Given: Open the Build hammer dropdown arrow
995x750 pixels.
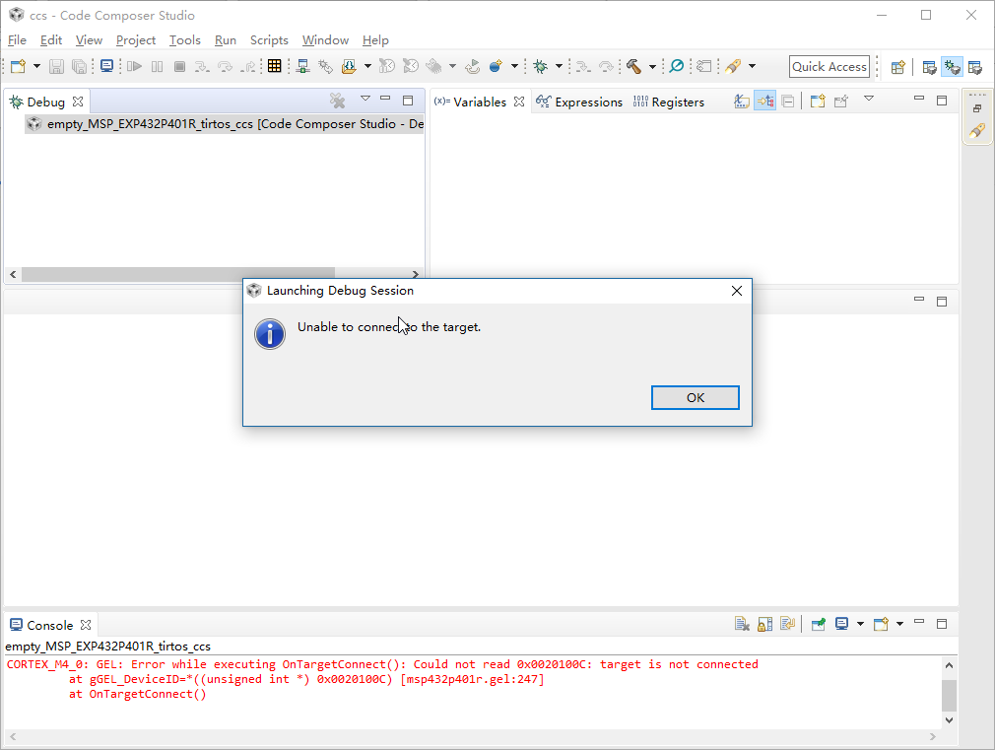Looking at the screenshot, I should click(652, 66).
